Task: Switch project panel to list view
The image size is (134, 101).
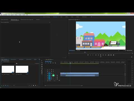Action: point(4,86)
